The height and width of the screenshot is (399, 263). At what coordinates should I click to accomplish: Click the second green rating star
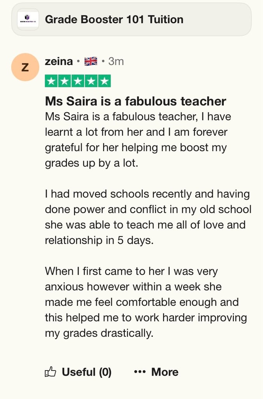click(x=65, y=81)
